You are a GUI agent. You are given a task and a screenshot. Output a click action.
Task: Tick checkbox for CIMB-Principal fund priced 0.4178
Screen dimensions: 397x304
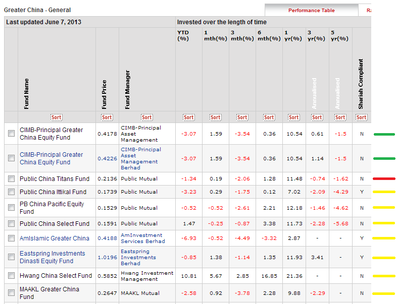(11, 133)
